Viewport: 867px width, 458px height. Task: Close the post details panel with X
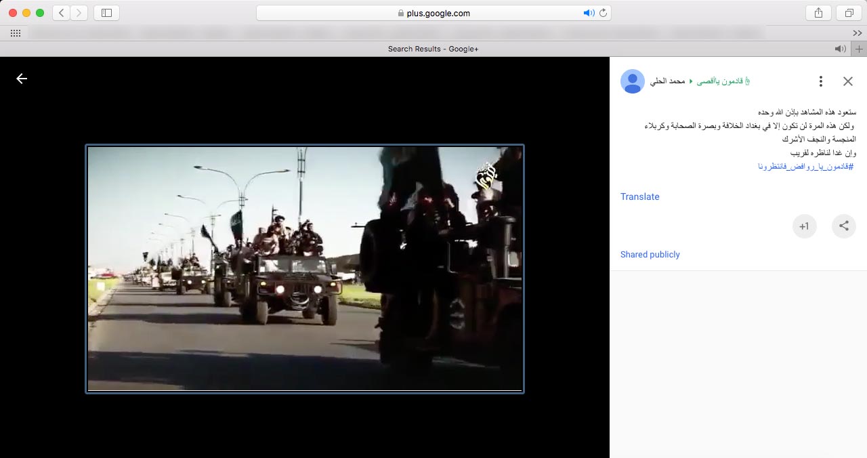(x=848, y=81)
